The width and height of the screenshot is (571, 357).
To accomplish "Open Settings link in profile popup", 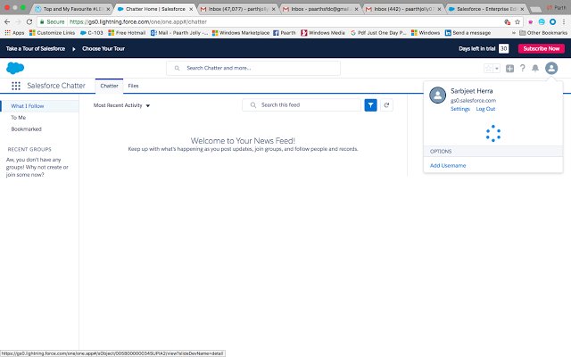I will [x=460, y=109].
